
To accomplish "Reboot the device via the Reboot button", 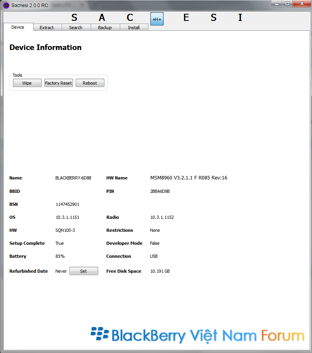I will 90,83.
